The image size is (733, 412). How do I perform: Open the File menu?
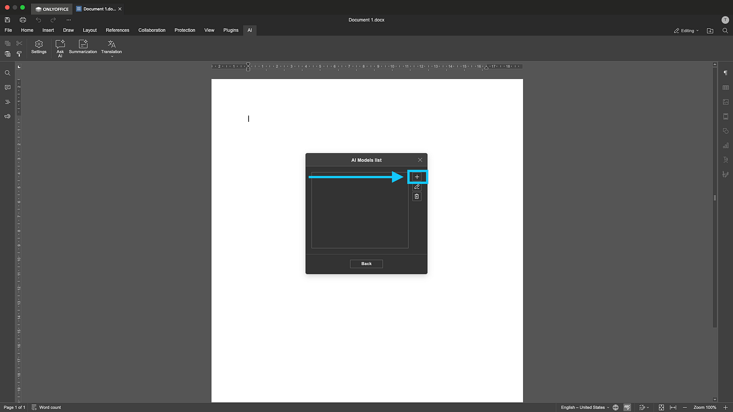(8, 30)
